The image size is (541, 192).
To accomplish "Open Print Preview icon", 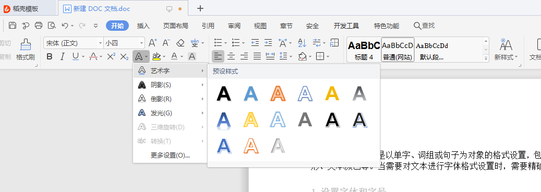I will click(52, 26).
